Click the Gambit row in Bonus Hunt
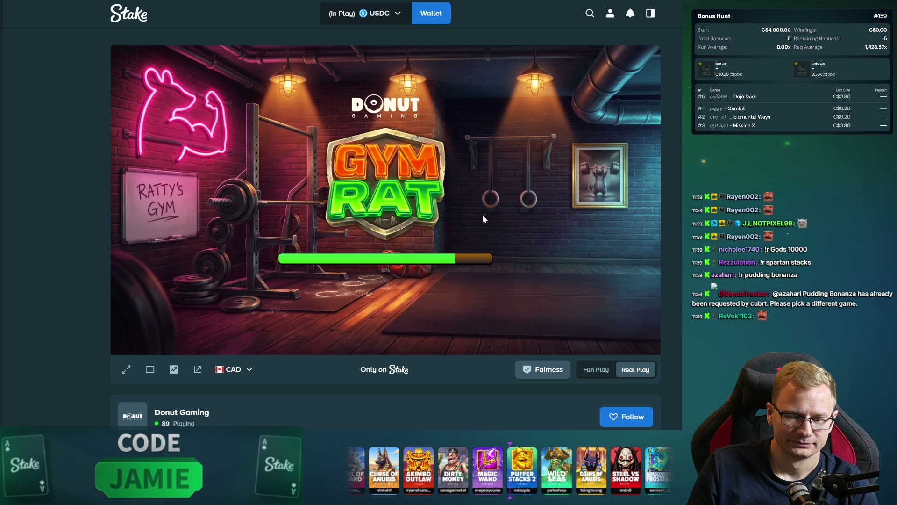The image size is (897, 505). click(792, 108)
